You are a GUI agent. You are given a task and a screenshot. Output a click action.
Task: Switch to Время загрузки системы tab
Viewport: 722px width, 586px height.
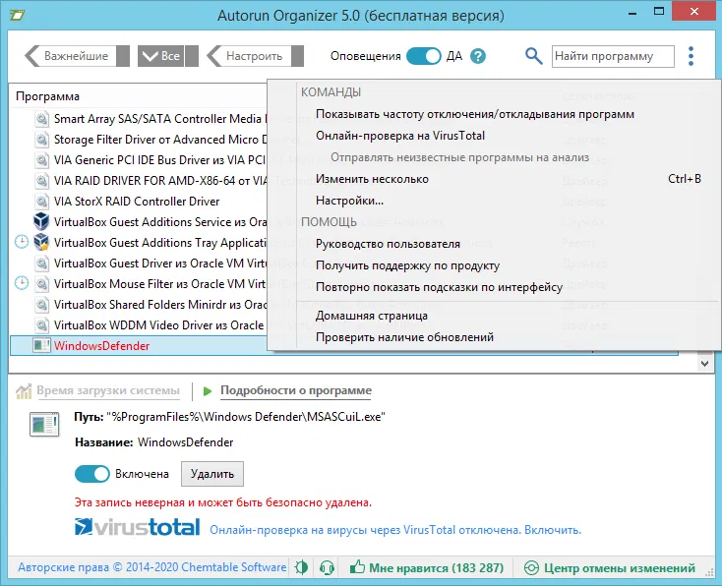point(108,390)
